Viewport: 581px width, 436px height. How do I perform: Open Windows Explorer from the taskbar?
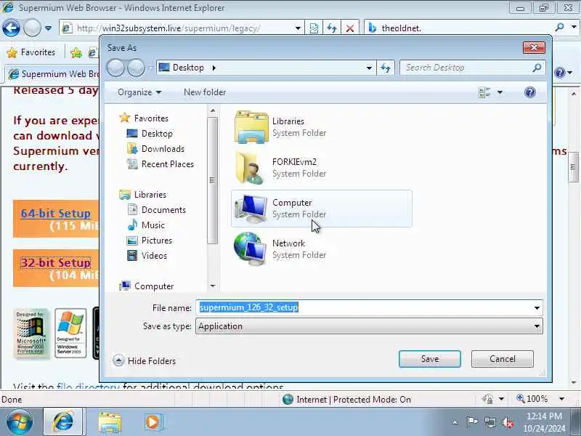[x=110, y=422]
